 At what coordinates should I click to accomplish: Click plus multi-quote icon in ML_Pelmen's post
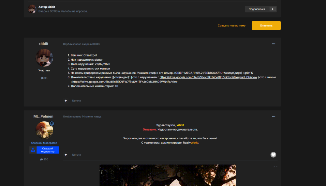tap(66, 155)
